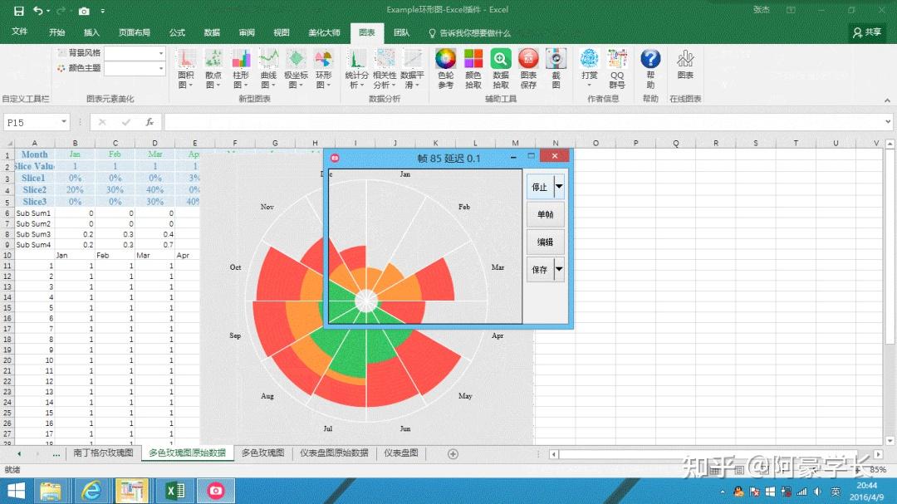Open the 仪表盘图原始数据 sheet tab
The height and width of the screenshot is (504, 897).
[334, 453]
